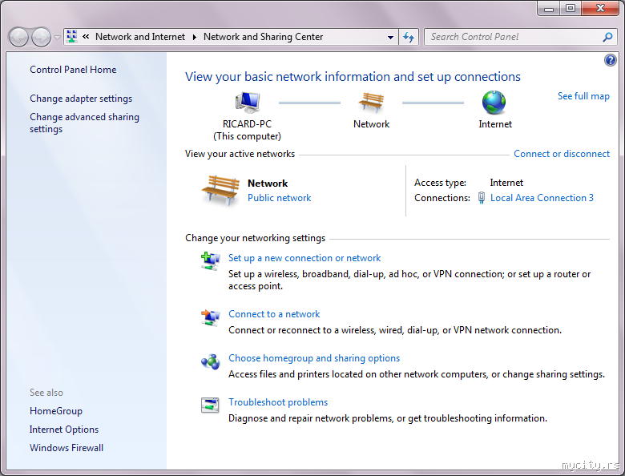Open Change adapter settings
Image resolution: width=625 pixels, height=476 pixels.
tap(81, 99)
